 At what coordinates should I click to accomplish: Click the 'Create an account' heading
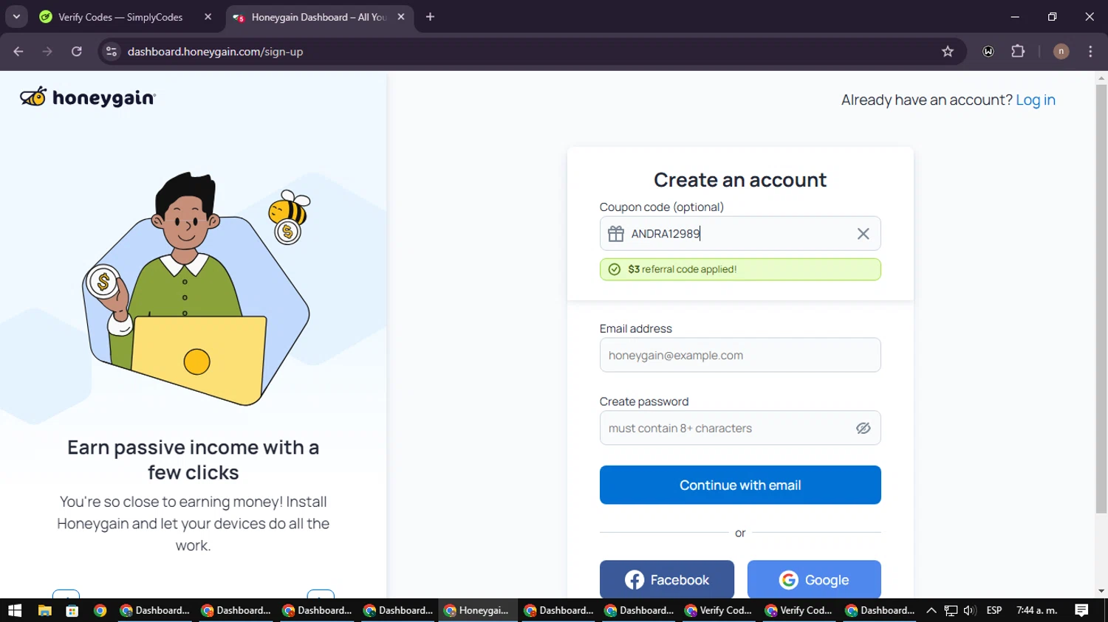pos(740,180)
